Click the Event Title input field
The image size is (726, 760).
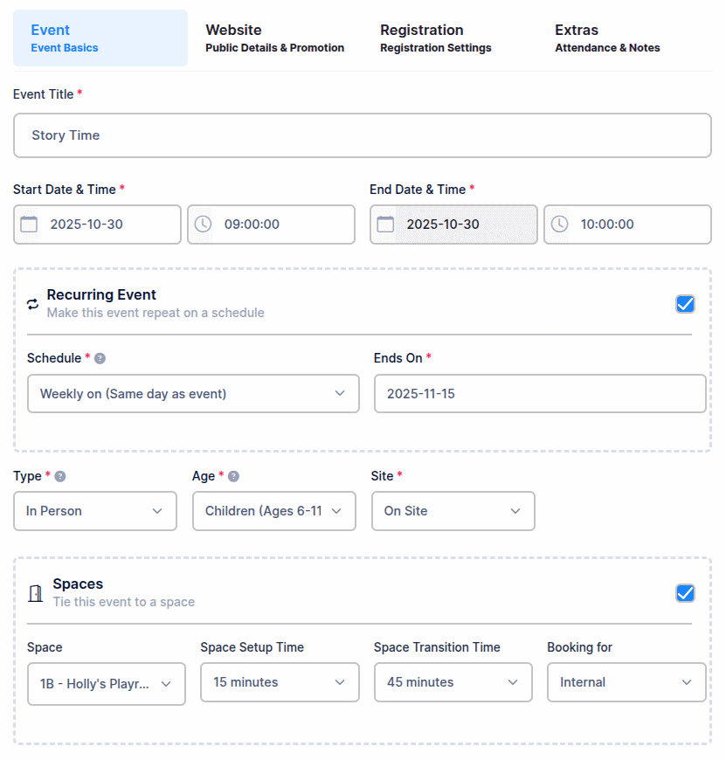tap(363, 135)
